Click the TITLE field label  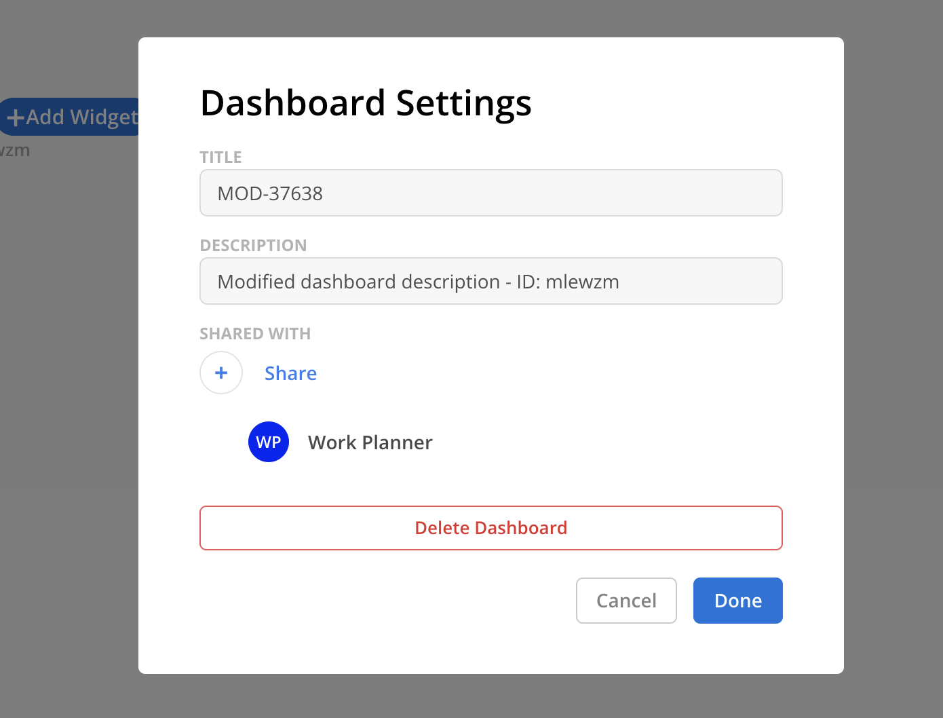tap(220, 157)
